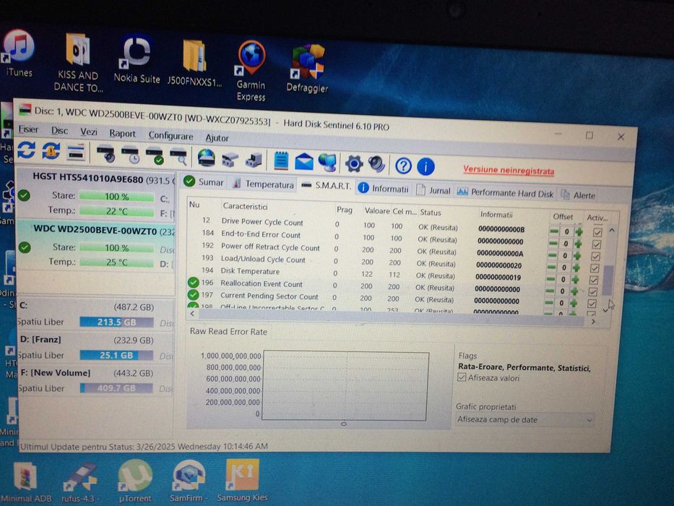Toggle the Afiseaza valori checkbox
674x506 pixels.
coord(462,377)
